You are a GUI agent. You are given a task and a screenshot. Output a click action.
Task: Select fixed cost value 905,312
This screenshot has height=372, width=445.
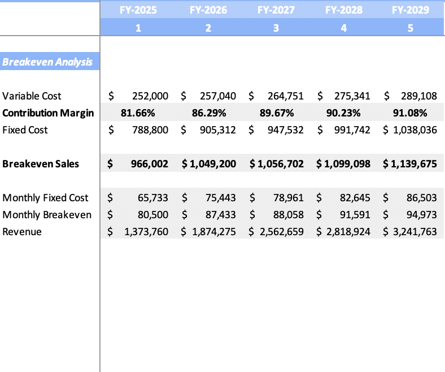217,130
